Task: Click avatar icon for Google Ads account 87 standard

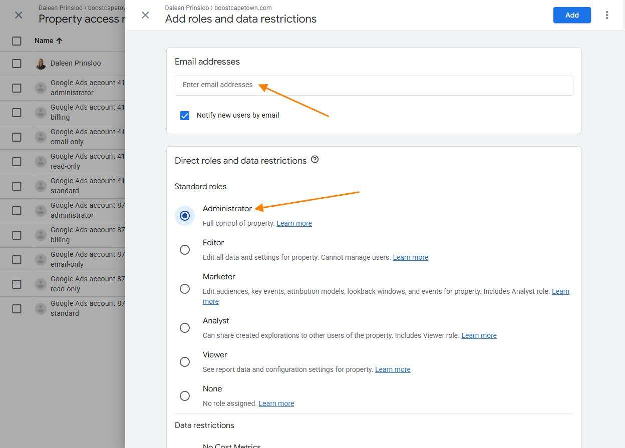Action: coord(41,309)
